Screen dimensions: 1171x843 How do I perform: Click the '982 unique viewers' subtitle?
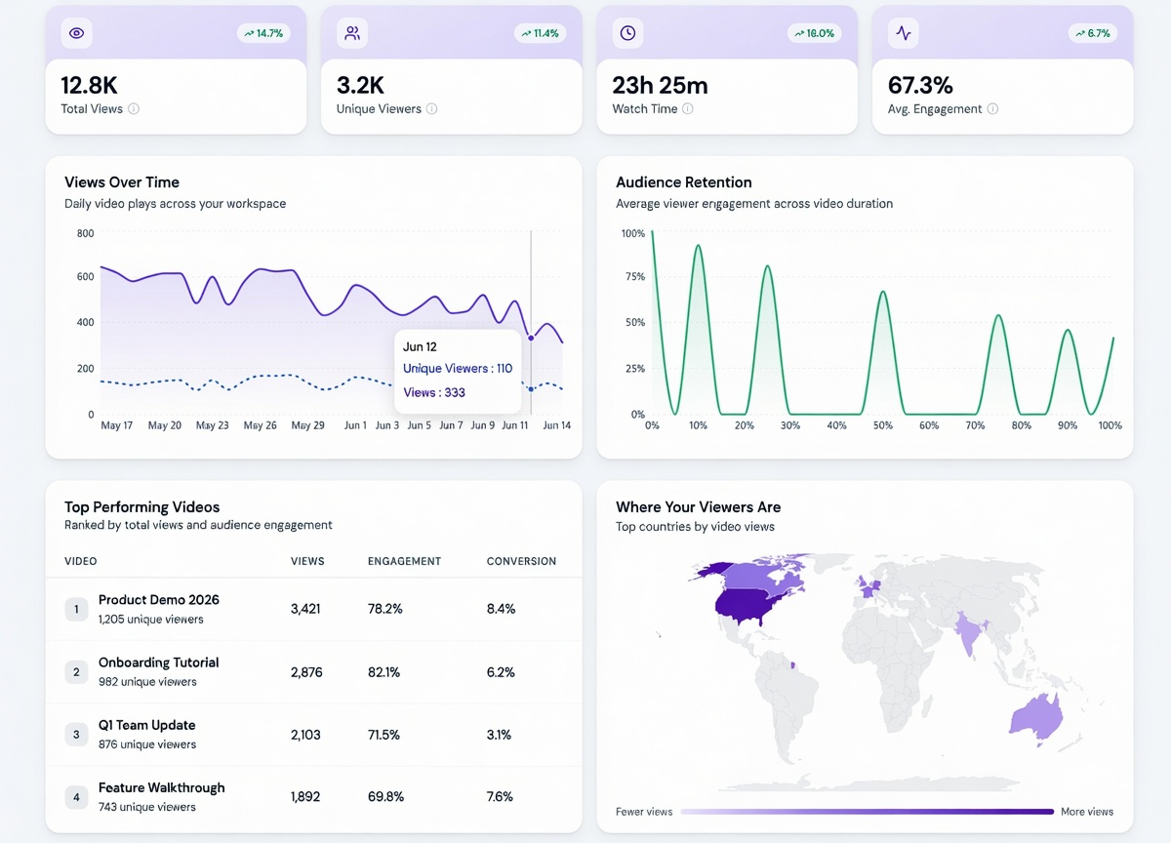click(147, 682)
